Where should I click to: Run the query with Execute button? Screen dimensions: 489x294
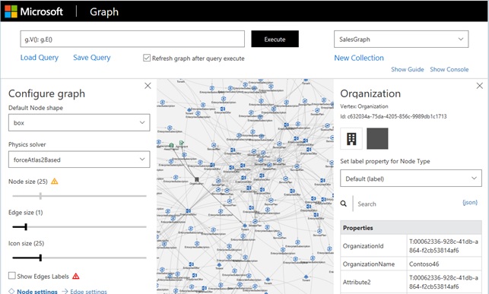click(275, 39)
